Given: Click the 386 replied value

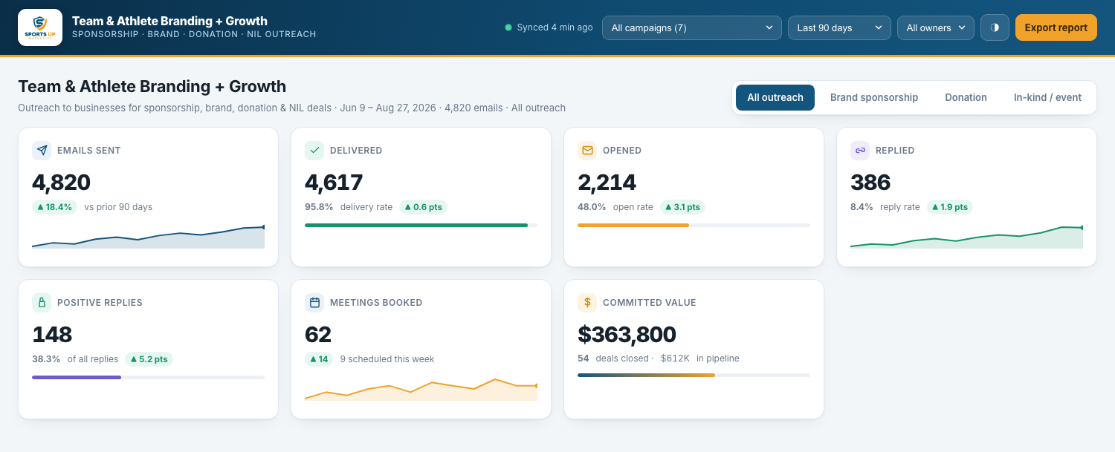Looking at the screenshot, I should pos(870,183).
